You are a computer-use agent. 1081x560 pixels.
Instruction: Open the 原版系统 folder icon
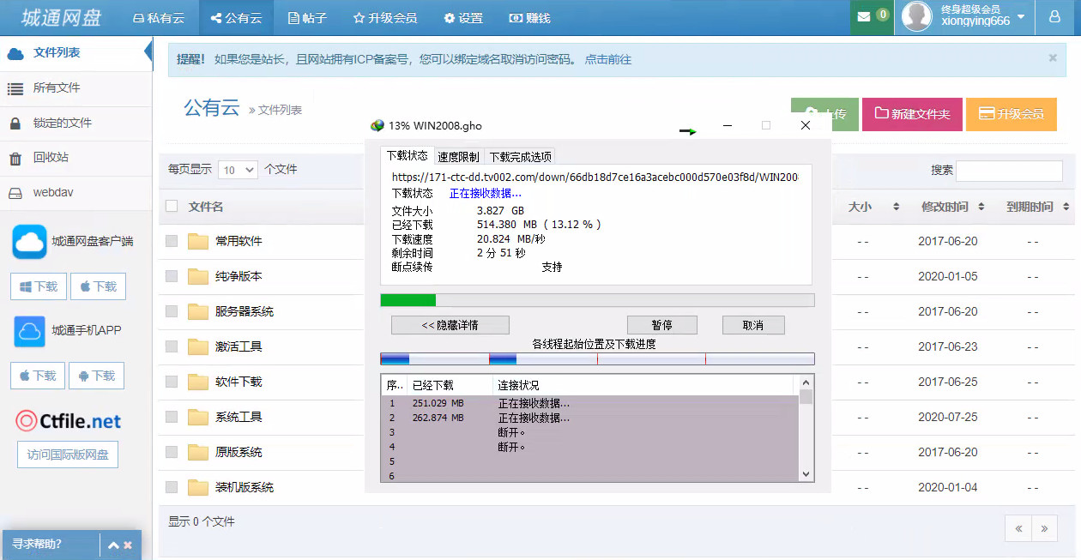click(x=199, y=452)
